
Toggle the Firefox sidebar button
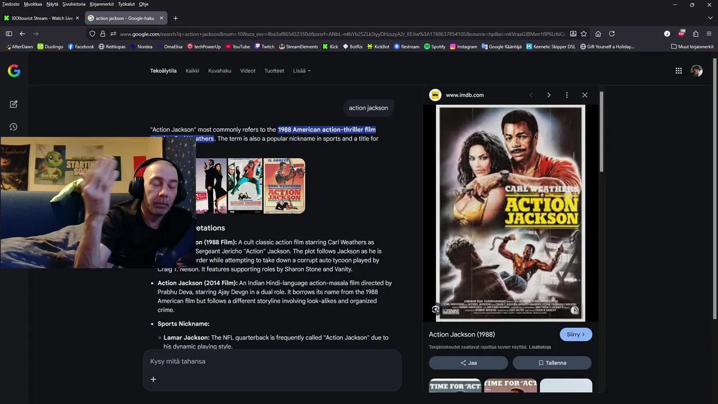pyautogui.click(x=9, y=34)
